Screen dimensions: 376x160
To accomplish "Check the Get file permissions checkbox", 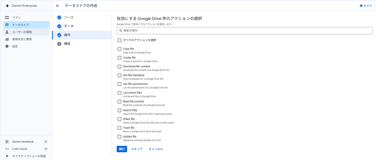I will click(120, 84).
